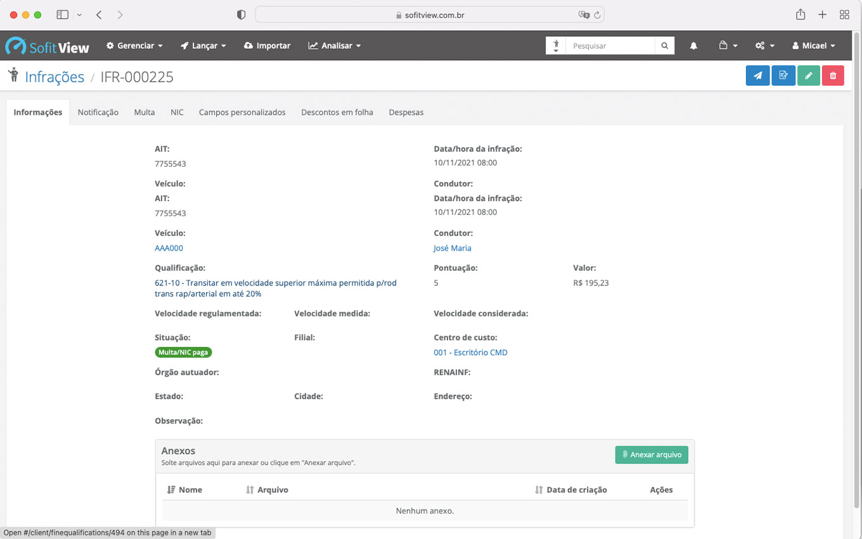
Task: Expand the Micael user menu
Action: (813, 46)
